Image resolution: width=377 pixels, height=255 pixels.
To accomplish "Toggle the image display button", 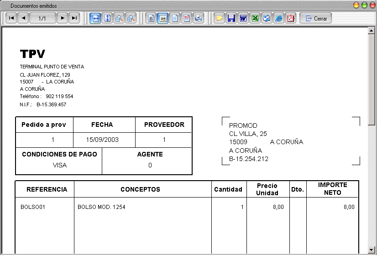I will (163, 18).
